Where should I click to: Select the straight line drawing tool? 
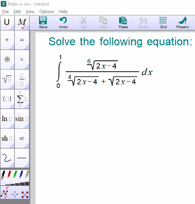point(22,158)
